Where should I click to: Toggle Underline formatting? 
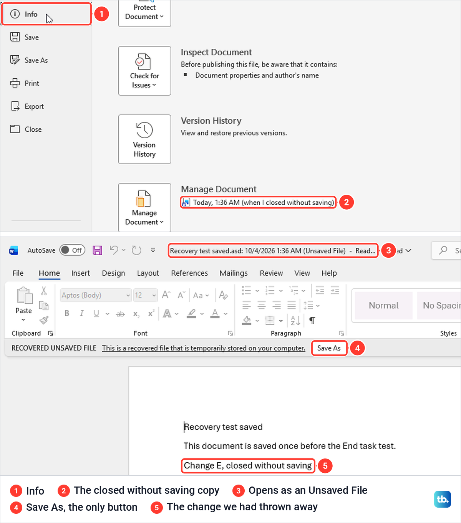pos(96,313)
